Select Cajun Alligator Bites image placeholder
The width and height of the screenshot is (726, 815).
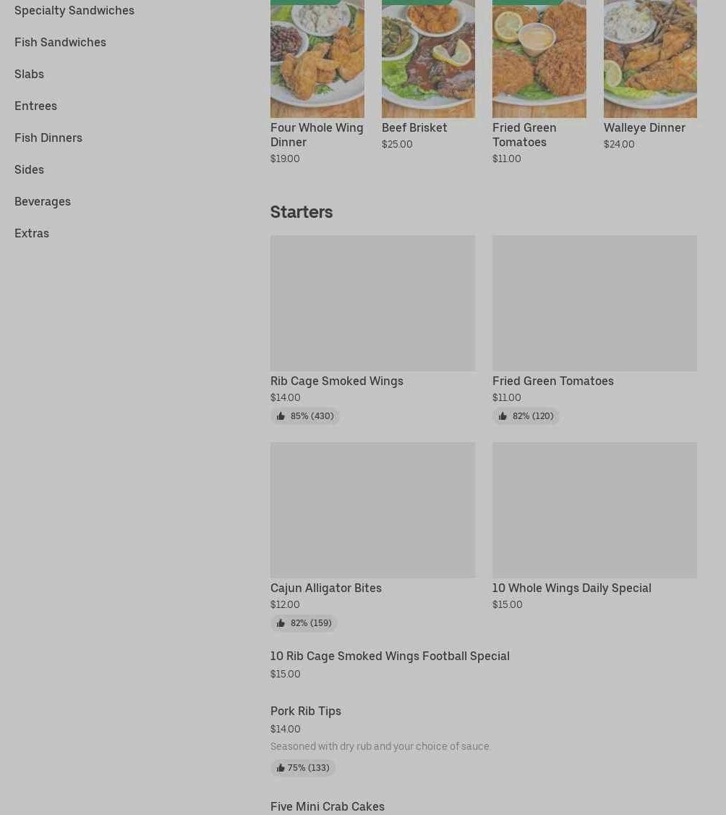373,510
